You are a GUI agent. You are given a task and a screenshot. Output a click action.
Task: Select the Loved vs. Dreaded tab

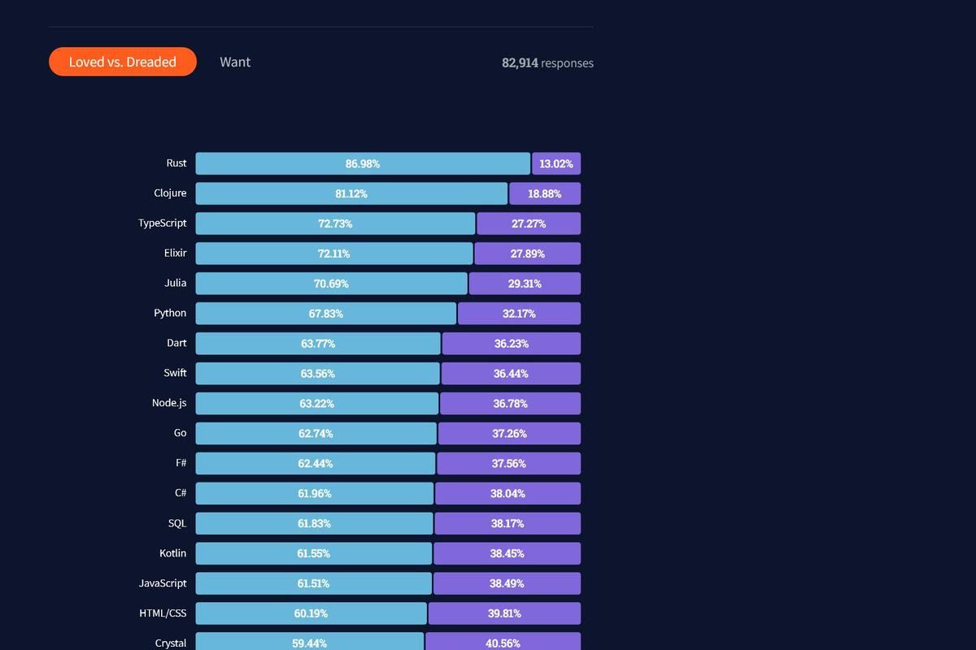[123, 62]
